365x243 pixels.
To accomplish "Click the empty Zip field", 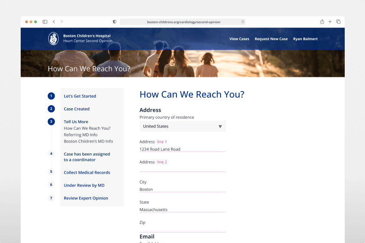I will pos(182,230).
